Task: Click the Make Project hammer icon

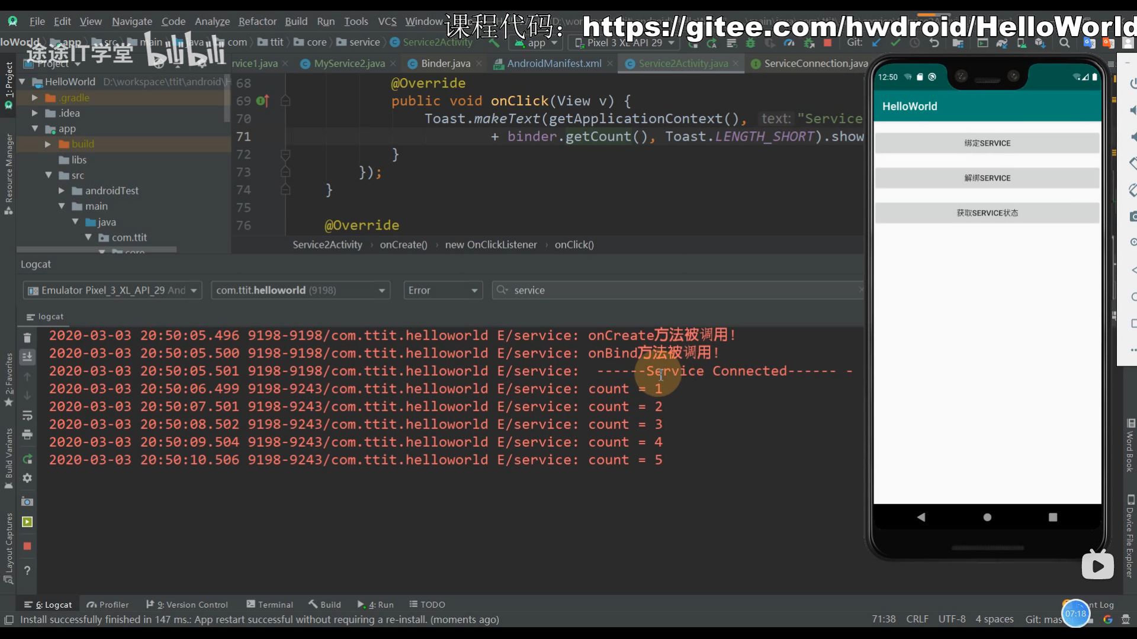Action: tap(494, 43)
